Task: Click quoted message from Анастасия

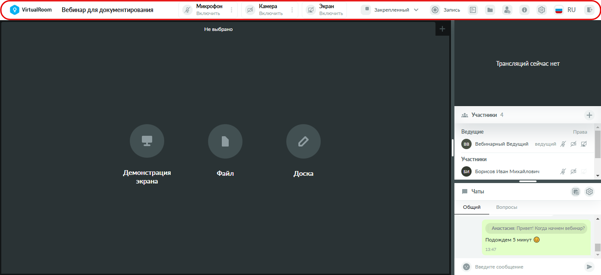Action: 536,228
